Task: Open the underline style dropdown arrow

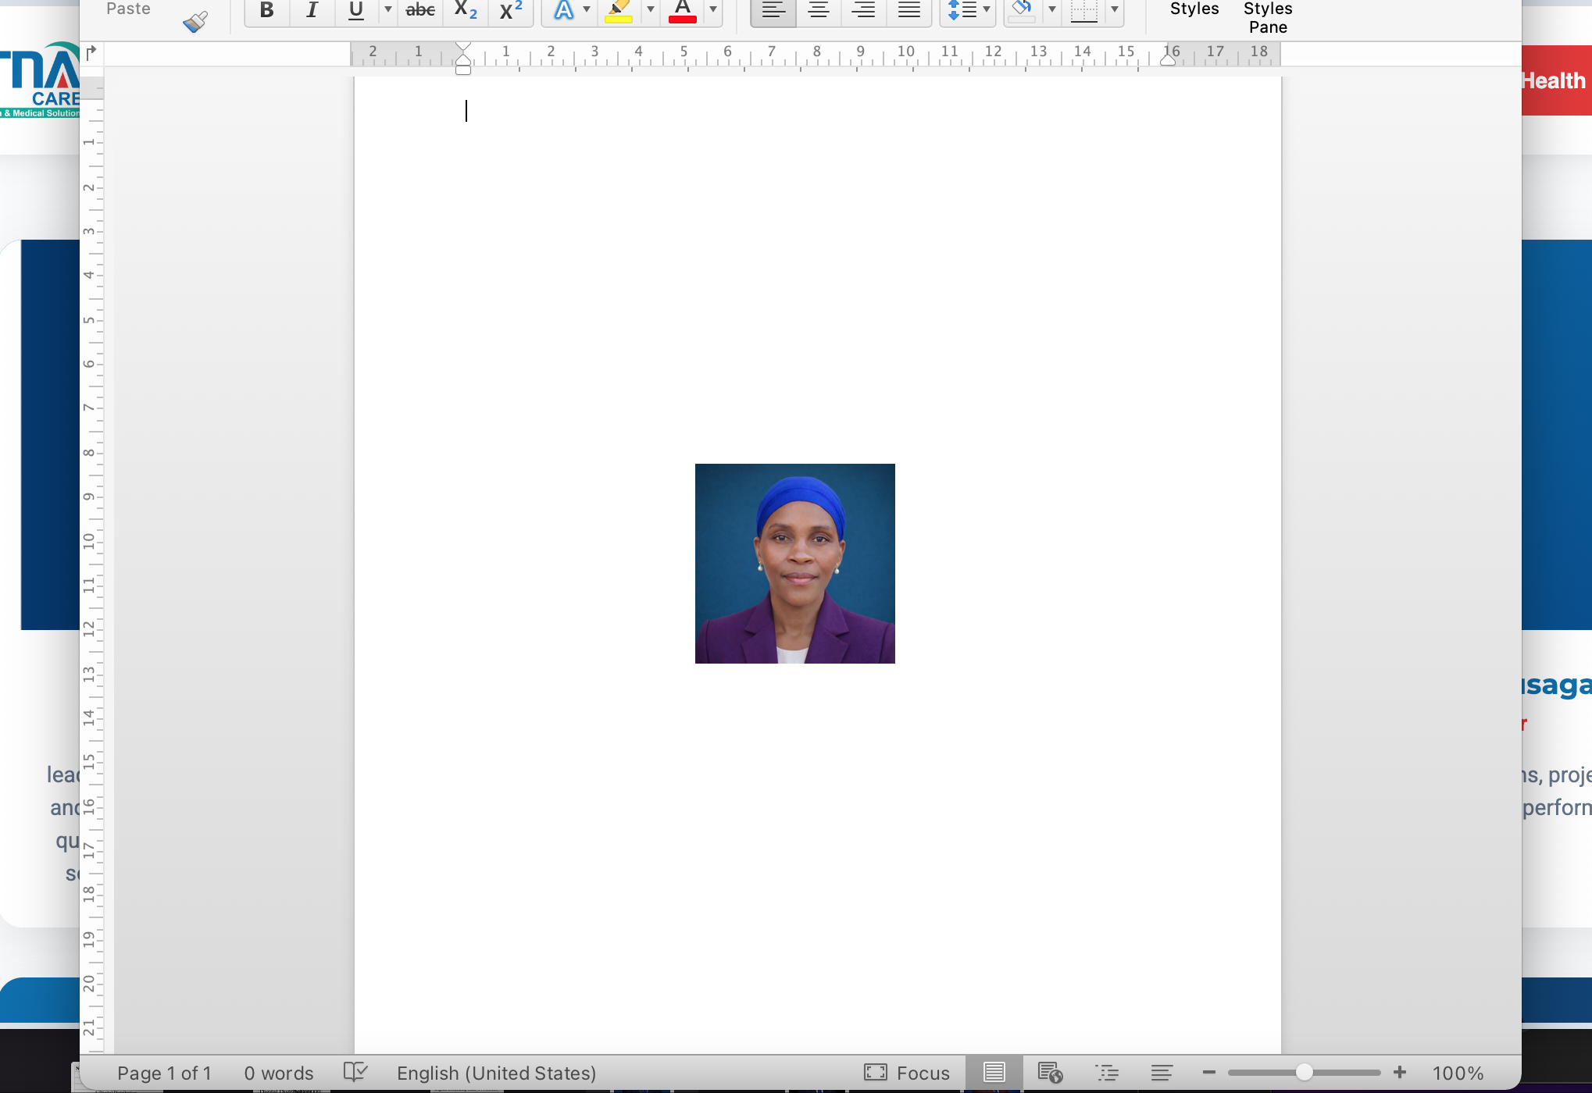Action: coord(387,10)
